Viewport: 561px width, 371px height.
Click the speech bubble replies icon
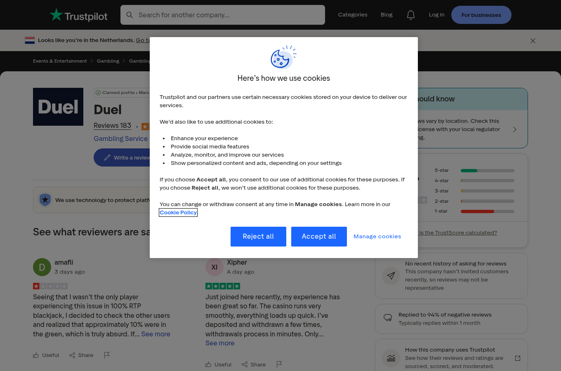click(x=388, y=318)
